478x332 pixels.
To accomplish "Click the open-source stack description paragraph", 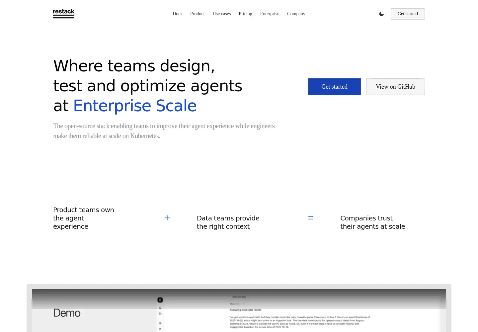I will tap(164, 131).
